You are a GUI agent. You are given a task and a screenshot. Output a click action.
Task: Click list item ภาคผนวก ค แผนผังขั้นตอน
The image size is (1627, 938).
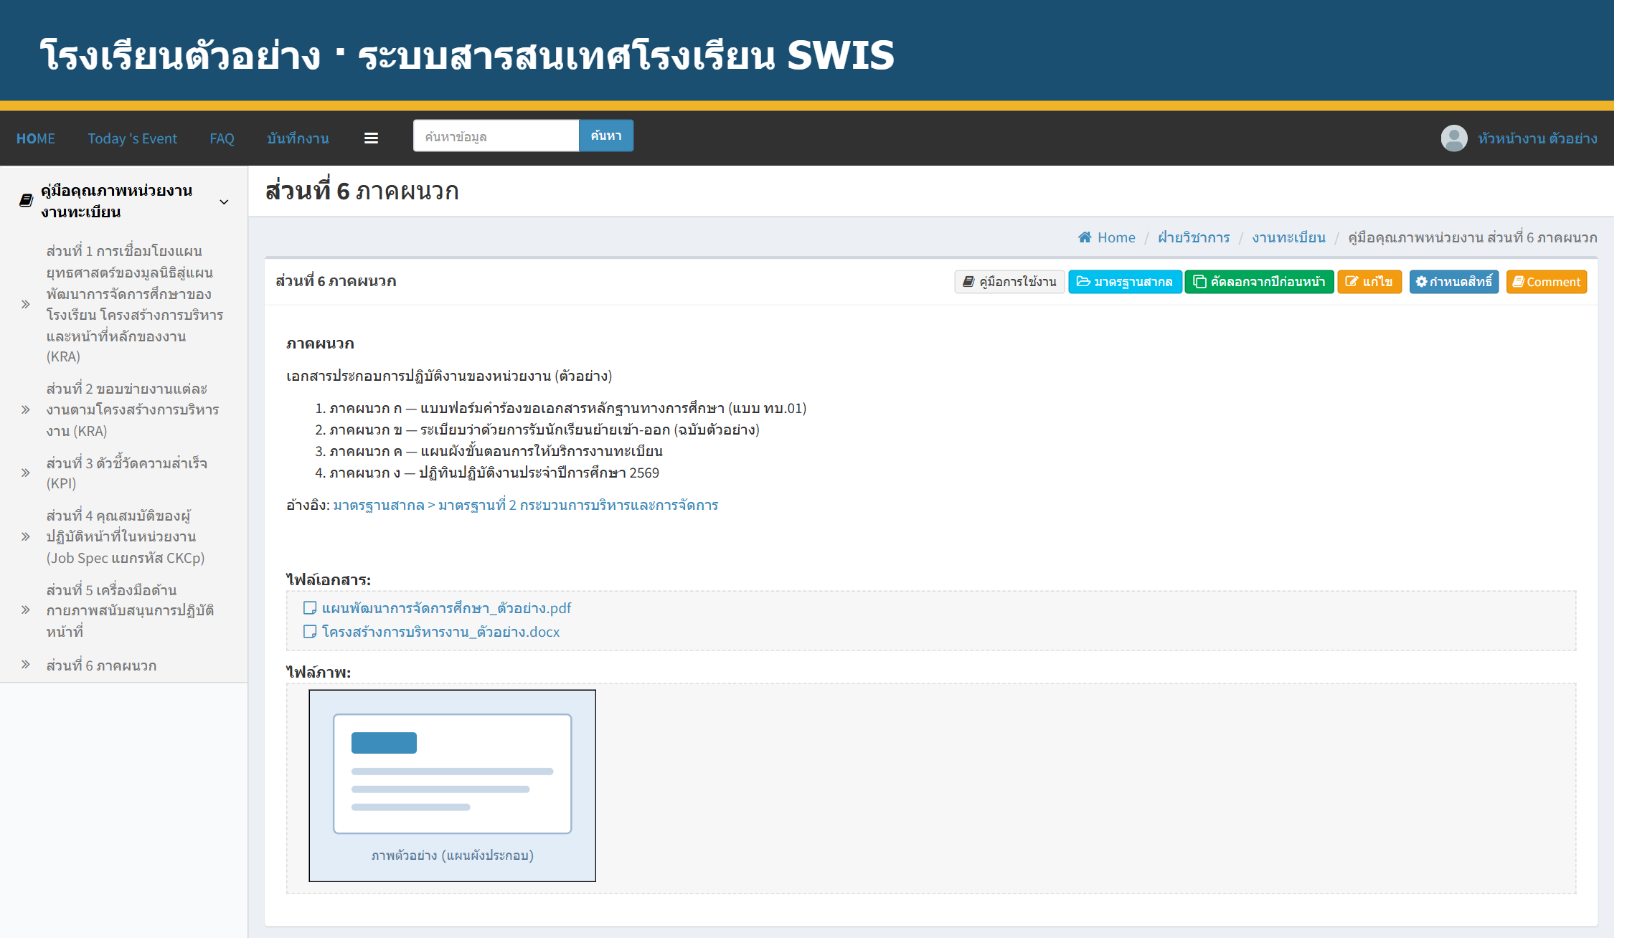point(496,451)
